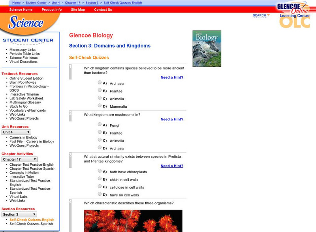Choose 'have no cell walls' for question 3
This screenshot has width=316, height=232.
coord(100,194)
